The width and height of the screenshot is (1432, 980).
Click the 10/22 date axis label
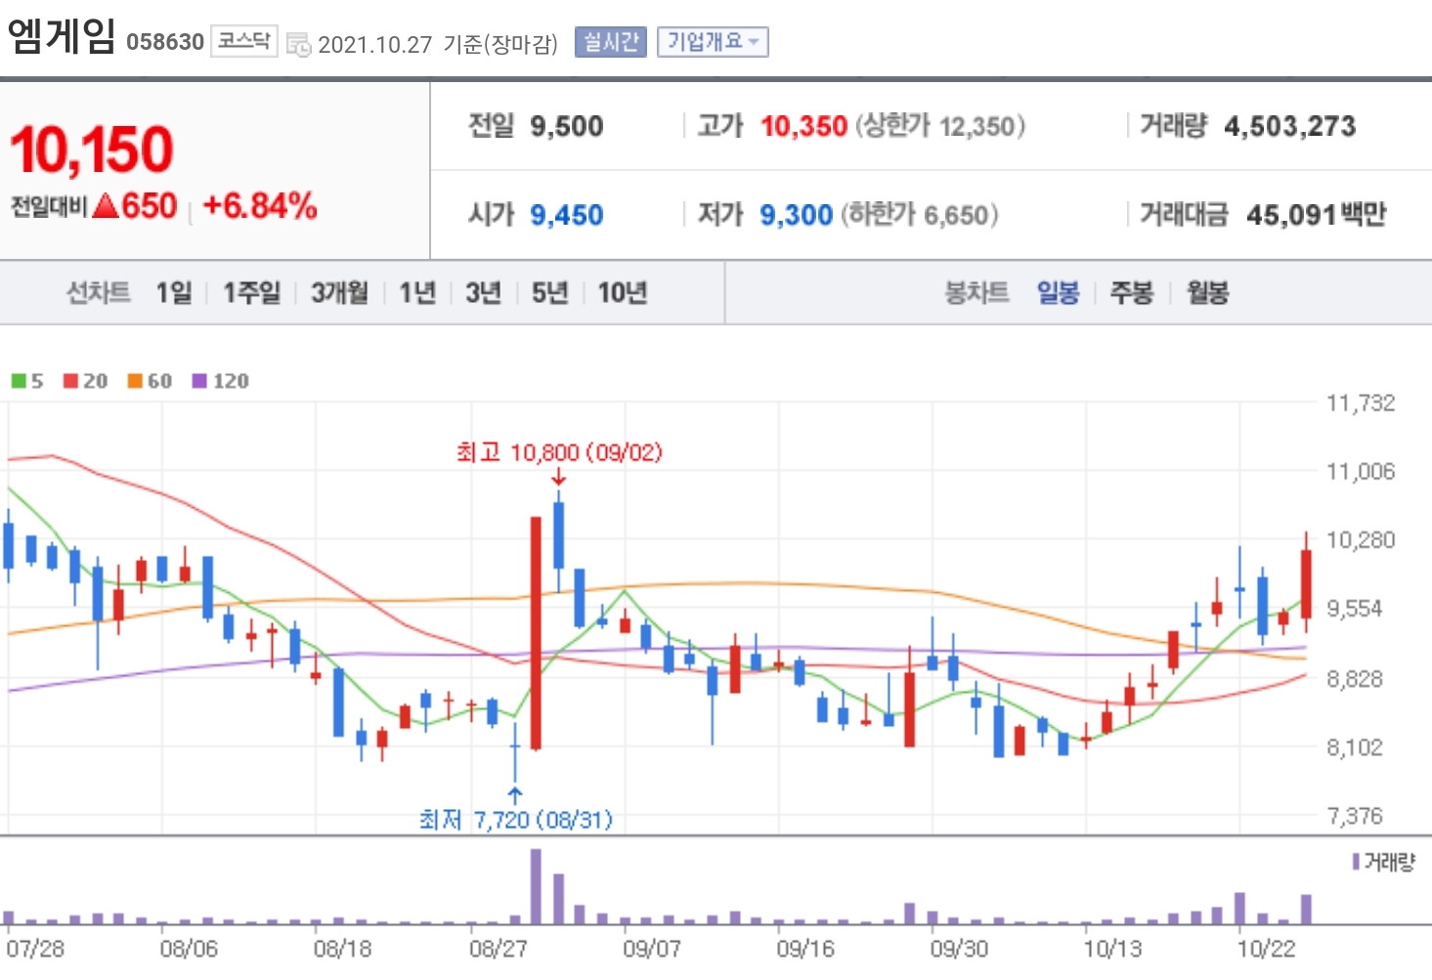pyautogui.click(x=1266, y=949)
